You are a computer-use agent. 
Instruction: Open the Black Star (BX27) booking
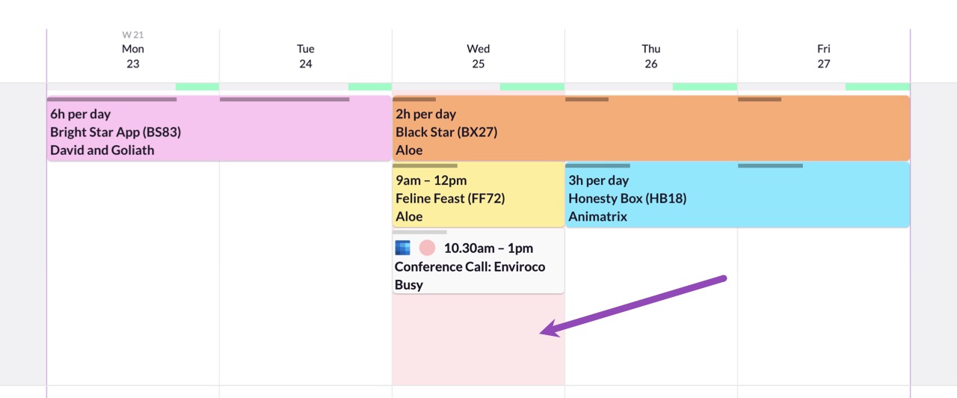point(651,129)
